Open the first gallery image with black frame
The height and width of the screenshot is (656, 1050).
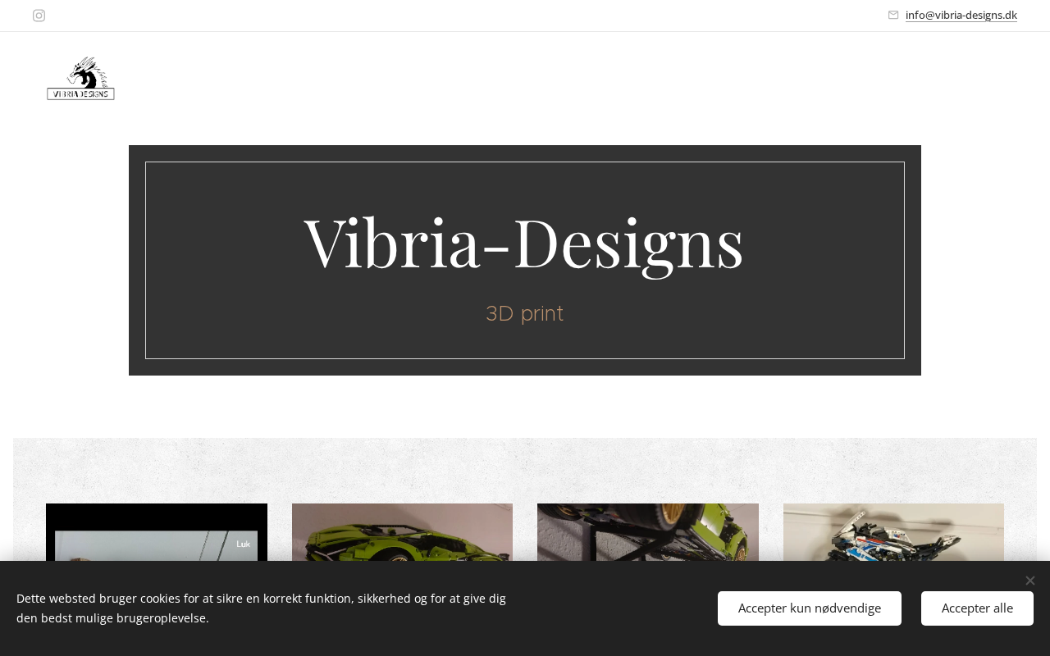pyautogui.click(x=157, y=532)
